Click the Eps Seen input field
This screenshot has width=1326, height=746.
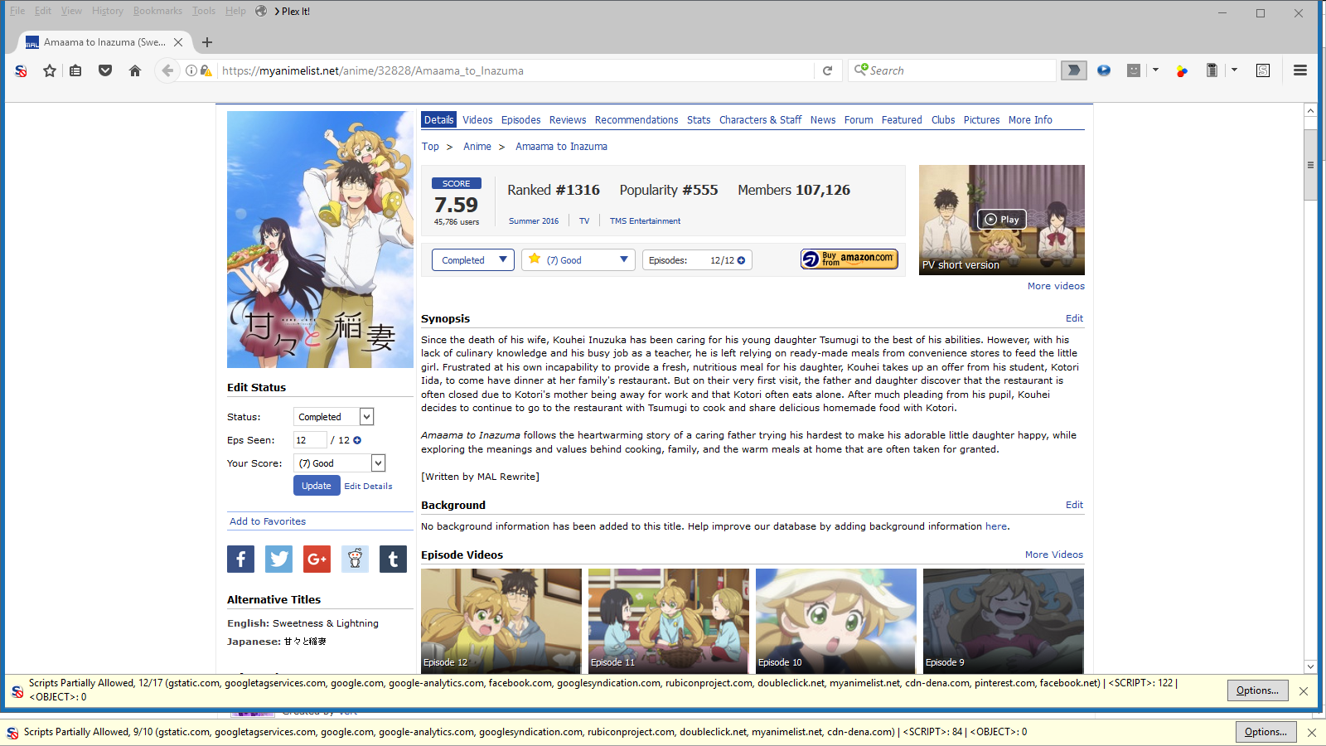[x=310, y=440]
